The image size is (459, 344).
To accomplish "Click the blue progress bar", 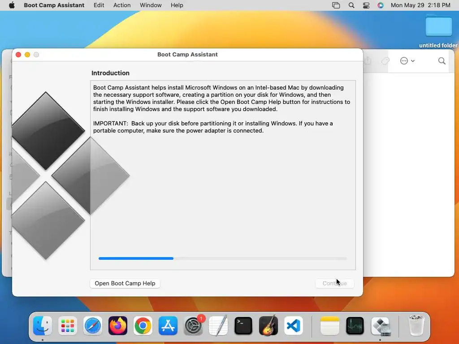I will 136,258.
